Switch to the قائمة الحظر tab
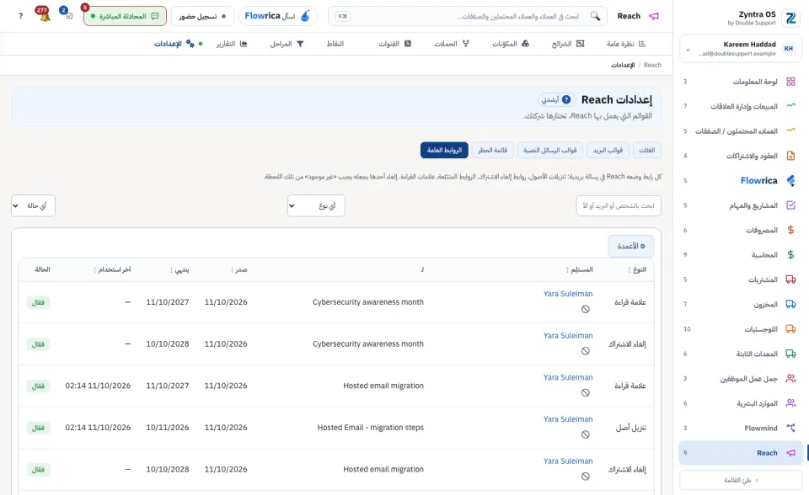 (x=492, y=150)
